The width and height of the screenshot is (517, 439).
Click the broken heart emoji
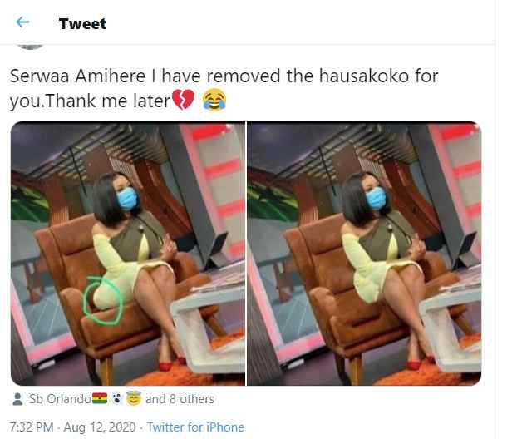(184, 101)
